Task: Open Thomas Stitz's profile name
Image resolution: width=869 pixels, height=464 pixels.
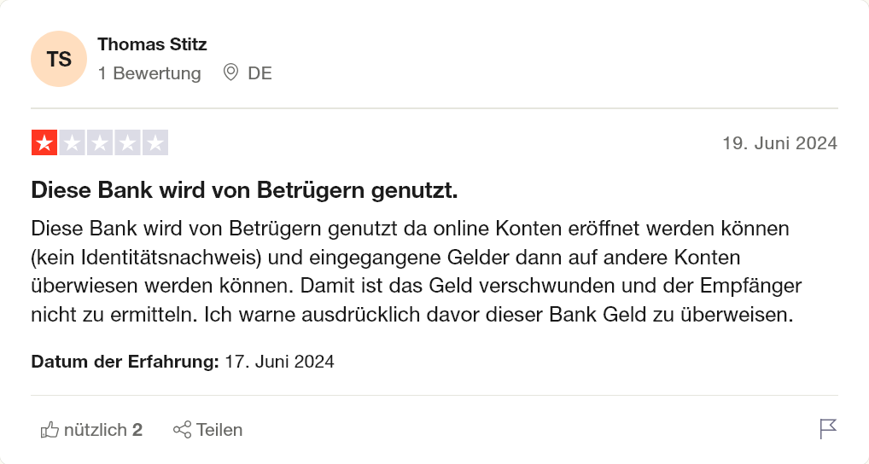Action: pyautogui.click(x=152, y=44)
